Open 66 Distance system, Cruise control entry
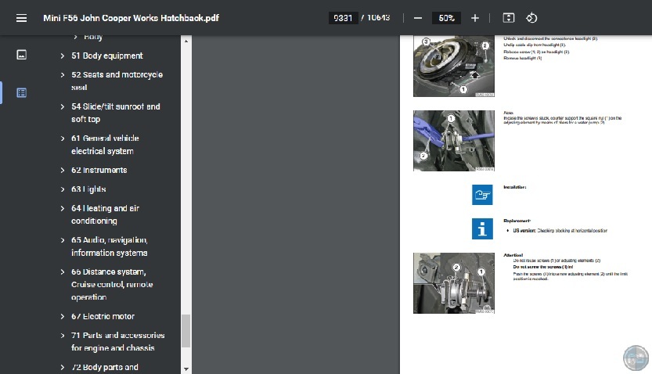 pyautogui.click(x=112, y=285)
